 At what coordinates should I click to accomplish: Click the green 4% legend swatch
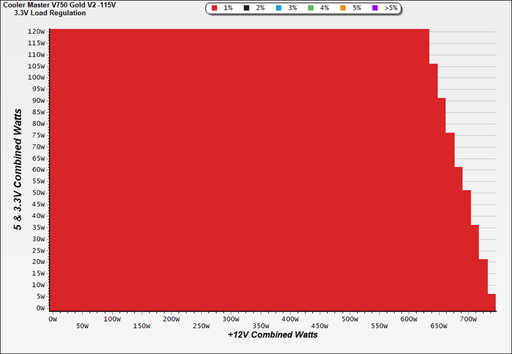click(x=311, y=8)
